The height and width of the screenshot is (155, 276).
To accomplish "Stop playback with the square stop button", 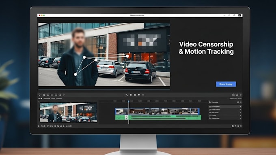I will pyautogui.click(x=41, y=98).
